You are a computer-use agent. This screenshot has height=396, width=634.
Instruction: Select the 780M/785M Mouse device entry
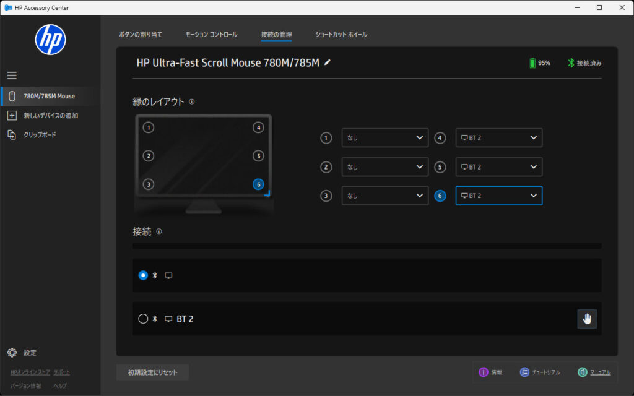(x=50, y=96)
